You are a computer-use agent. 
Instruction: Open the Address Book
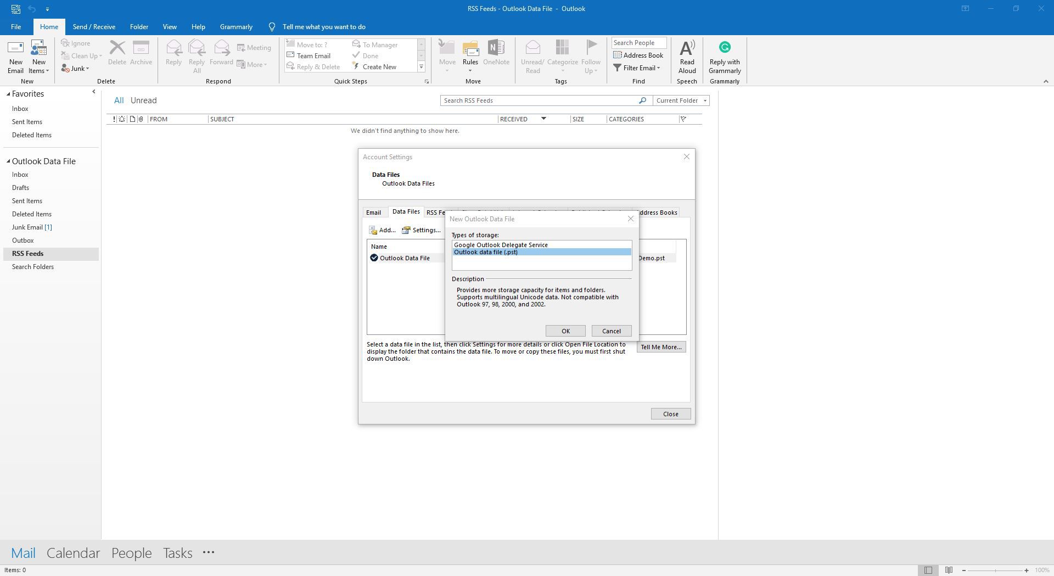coord(638,55)
